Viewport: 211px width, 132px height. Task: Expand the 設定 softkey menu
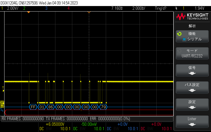point(192,104)
